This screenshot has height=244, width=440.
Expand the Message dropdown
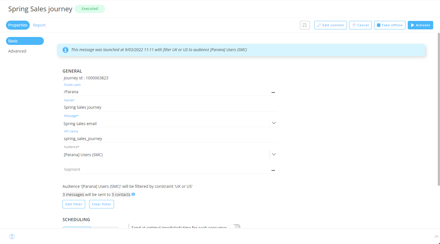tap(274, 123)
